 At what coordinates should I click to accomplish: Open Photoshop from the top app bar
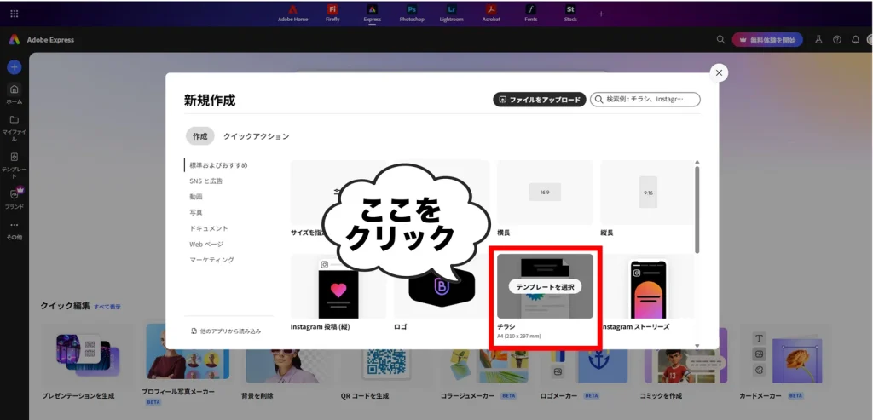[412, 14]
